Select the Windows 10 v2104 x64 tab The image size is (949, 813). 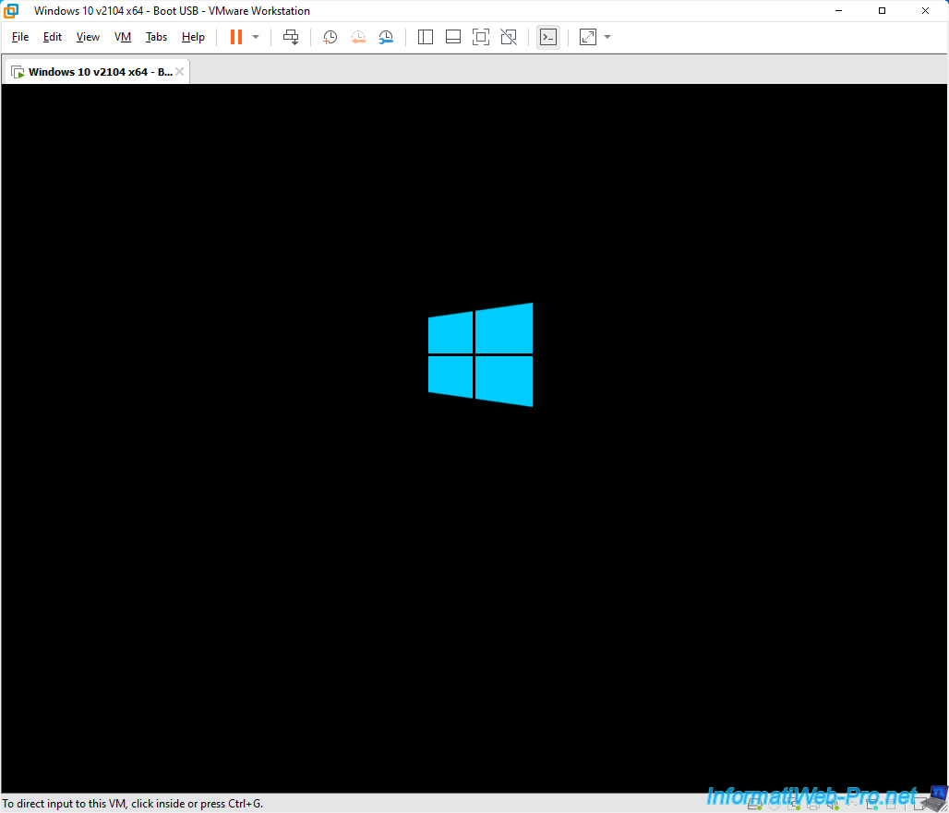(92, 72)
